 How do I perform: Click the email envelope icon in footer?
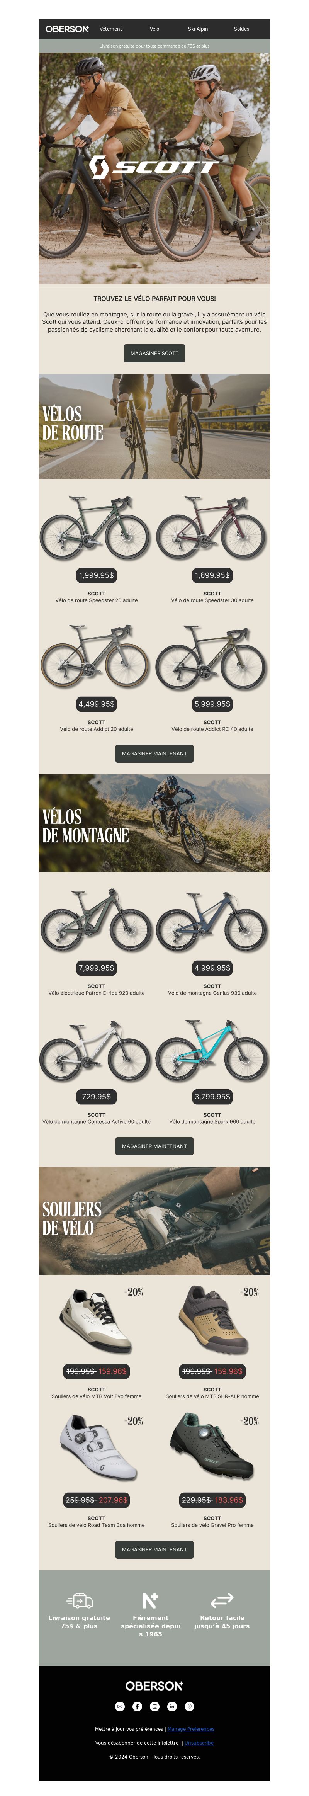click(119, 1706)
